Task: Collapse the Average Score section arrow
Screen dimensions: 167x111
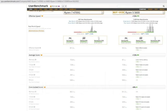Action: point(41,55)
